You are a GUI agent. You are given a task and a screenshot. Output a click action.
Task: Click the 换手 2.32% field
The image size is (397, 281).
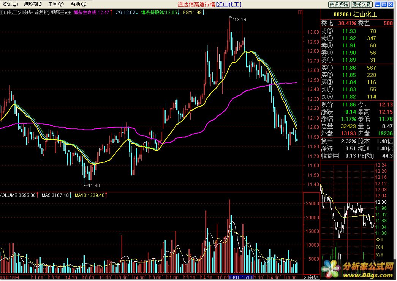(x=338, y=141)
